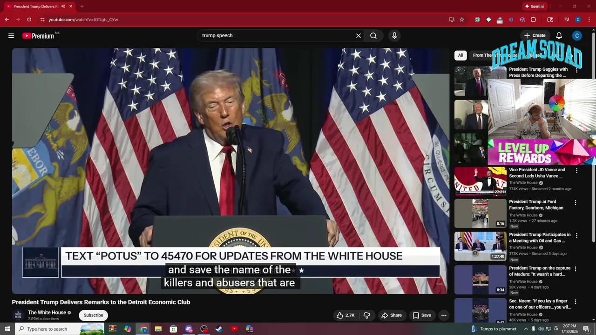Open Windows Start menu
This screenshot has height=335, width=596.
7,329
